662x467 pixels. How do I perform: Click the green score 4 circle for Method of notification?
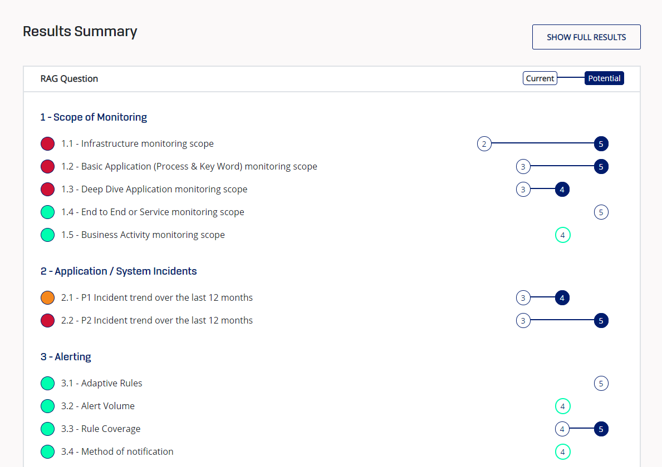pos(562,451)
